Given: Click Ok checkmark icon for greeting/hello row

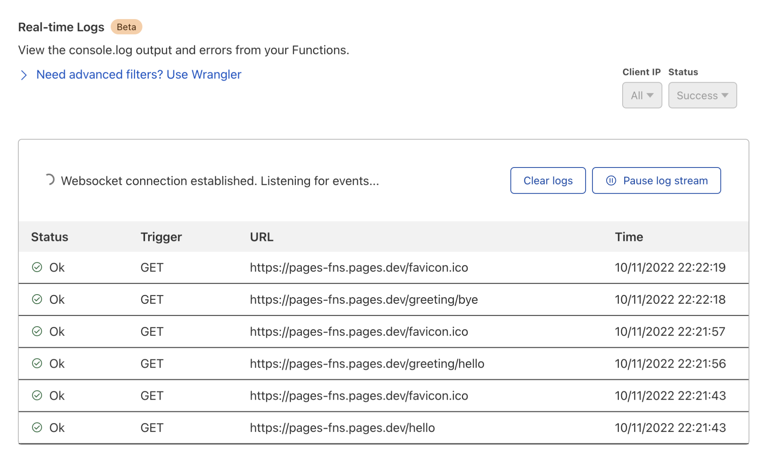Looking at the screenshot, I should tap(37, 363).
